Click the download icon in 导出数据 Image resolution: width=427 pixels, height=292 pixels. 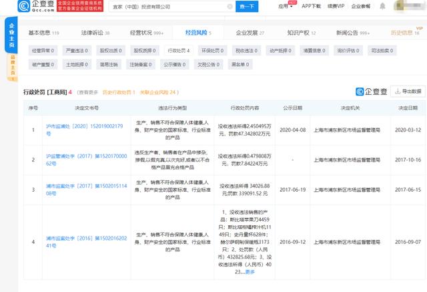(398, 92)
